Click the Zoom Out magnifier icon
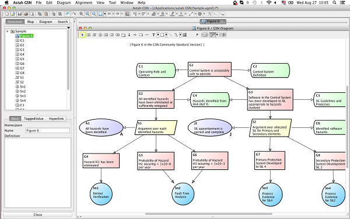The height and width of the screenshot is (219, 350). (94, 14)
